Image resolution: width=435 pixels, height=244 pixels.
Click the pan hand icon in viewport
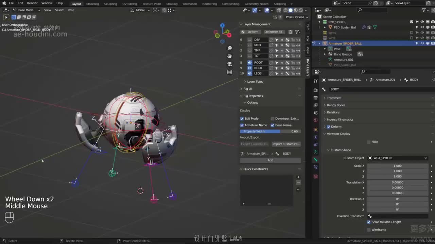[x=230, y=56]
